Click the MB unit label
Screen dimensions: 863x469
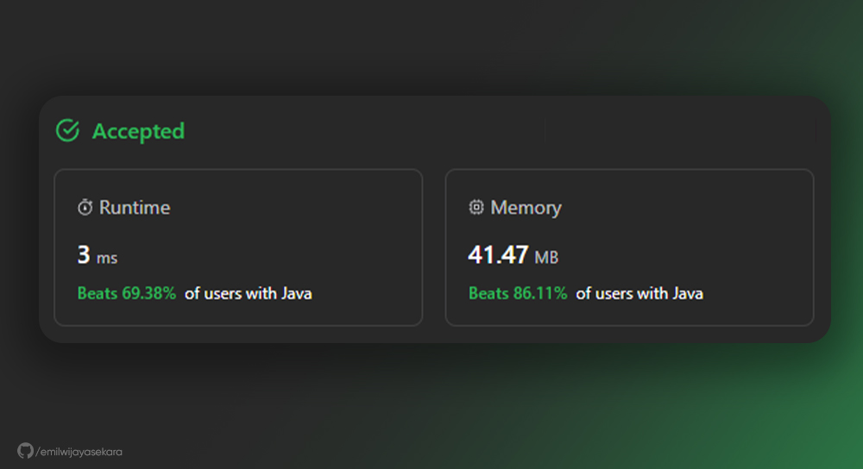(x=546, y=257)
